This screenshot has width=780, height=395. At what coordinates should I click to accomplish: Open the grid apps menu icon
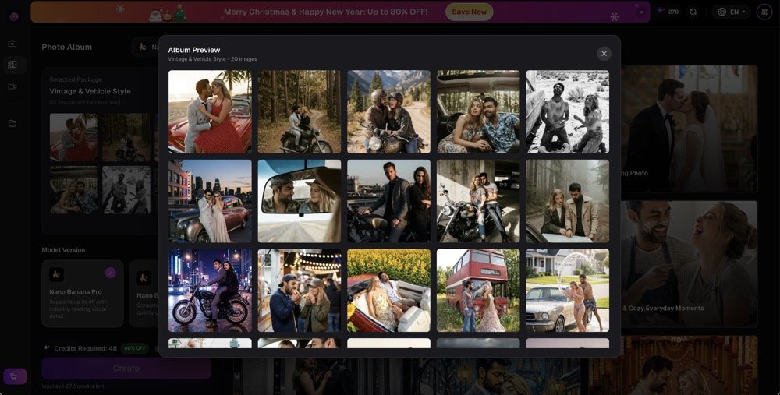tap(764, 12)
